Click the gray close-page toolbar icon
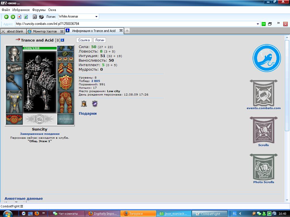Image resolution: width=290 pixels, height=217 pixels. click(35, 17)
